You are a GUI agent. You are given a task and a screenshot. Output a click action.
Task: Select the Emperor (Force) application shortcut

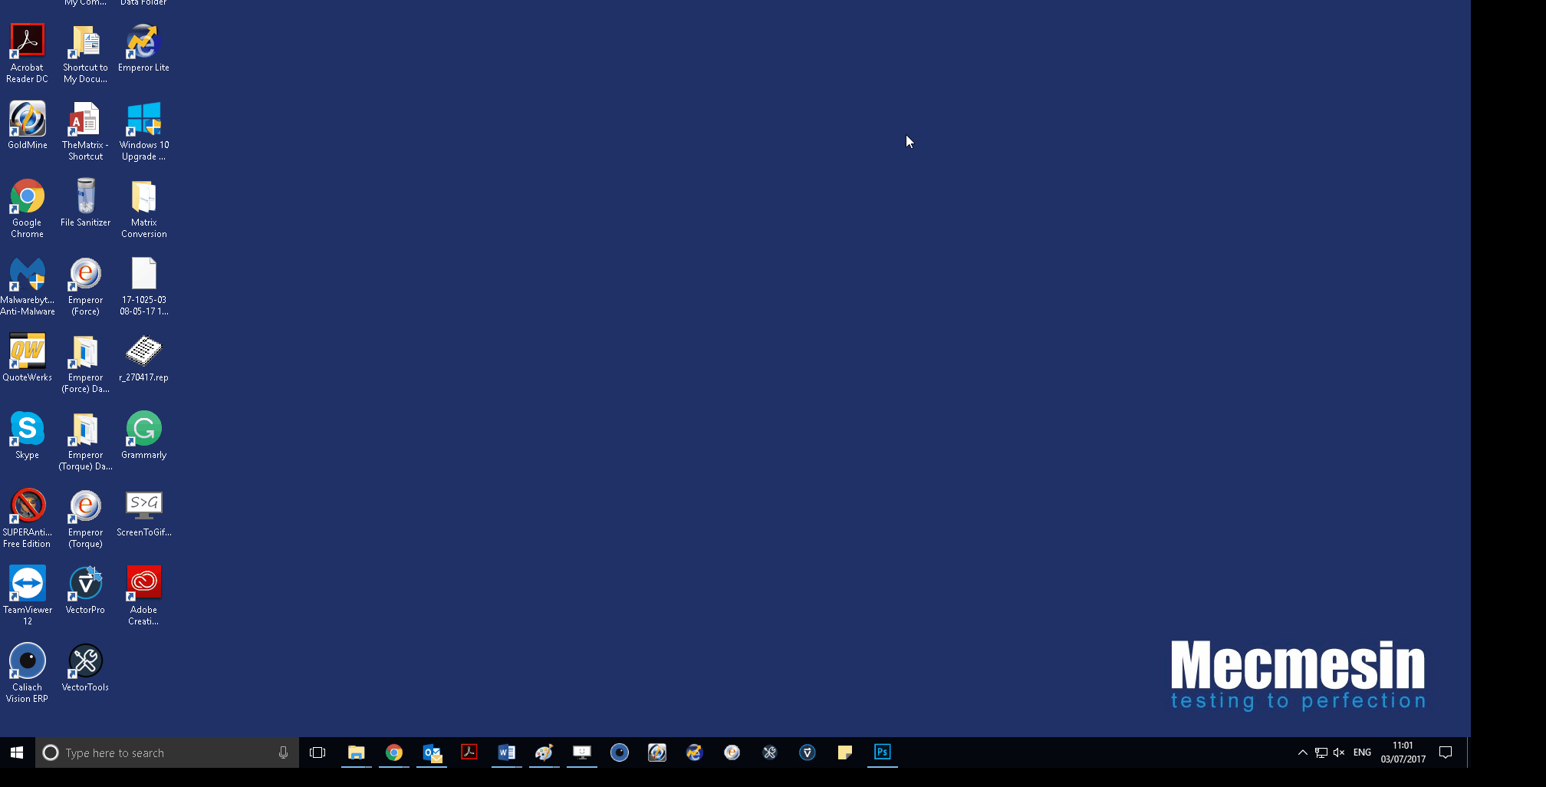click(x=85, y=285)
